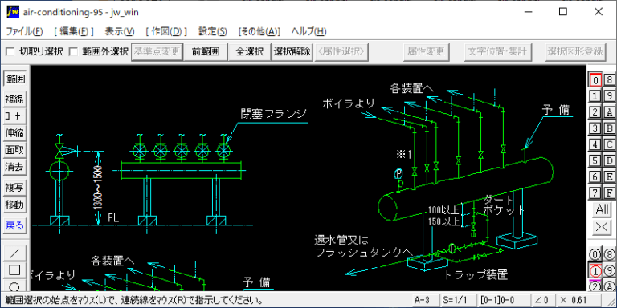Select the 複写 copy tool
The width and height of the screenshot is (617, 308).
14,188
